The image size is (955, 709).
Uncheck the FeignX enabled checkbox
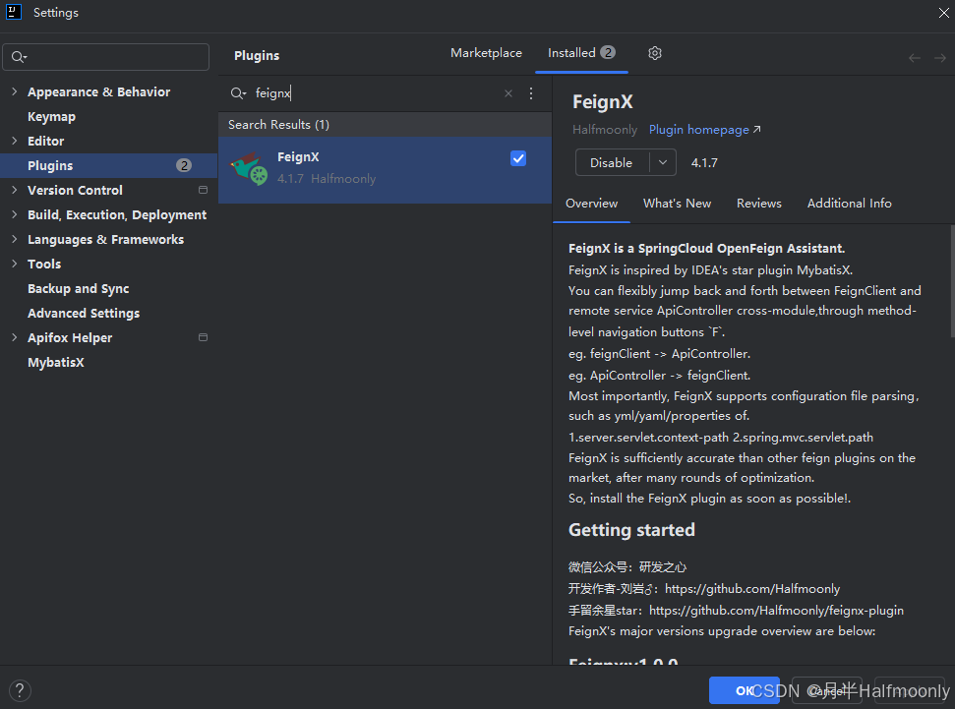[518, 158]
